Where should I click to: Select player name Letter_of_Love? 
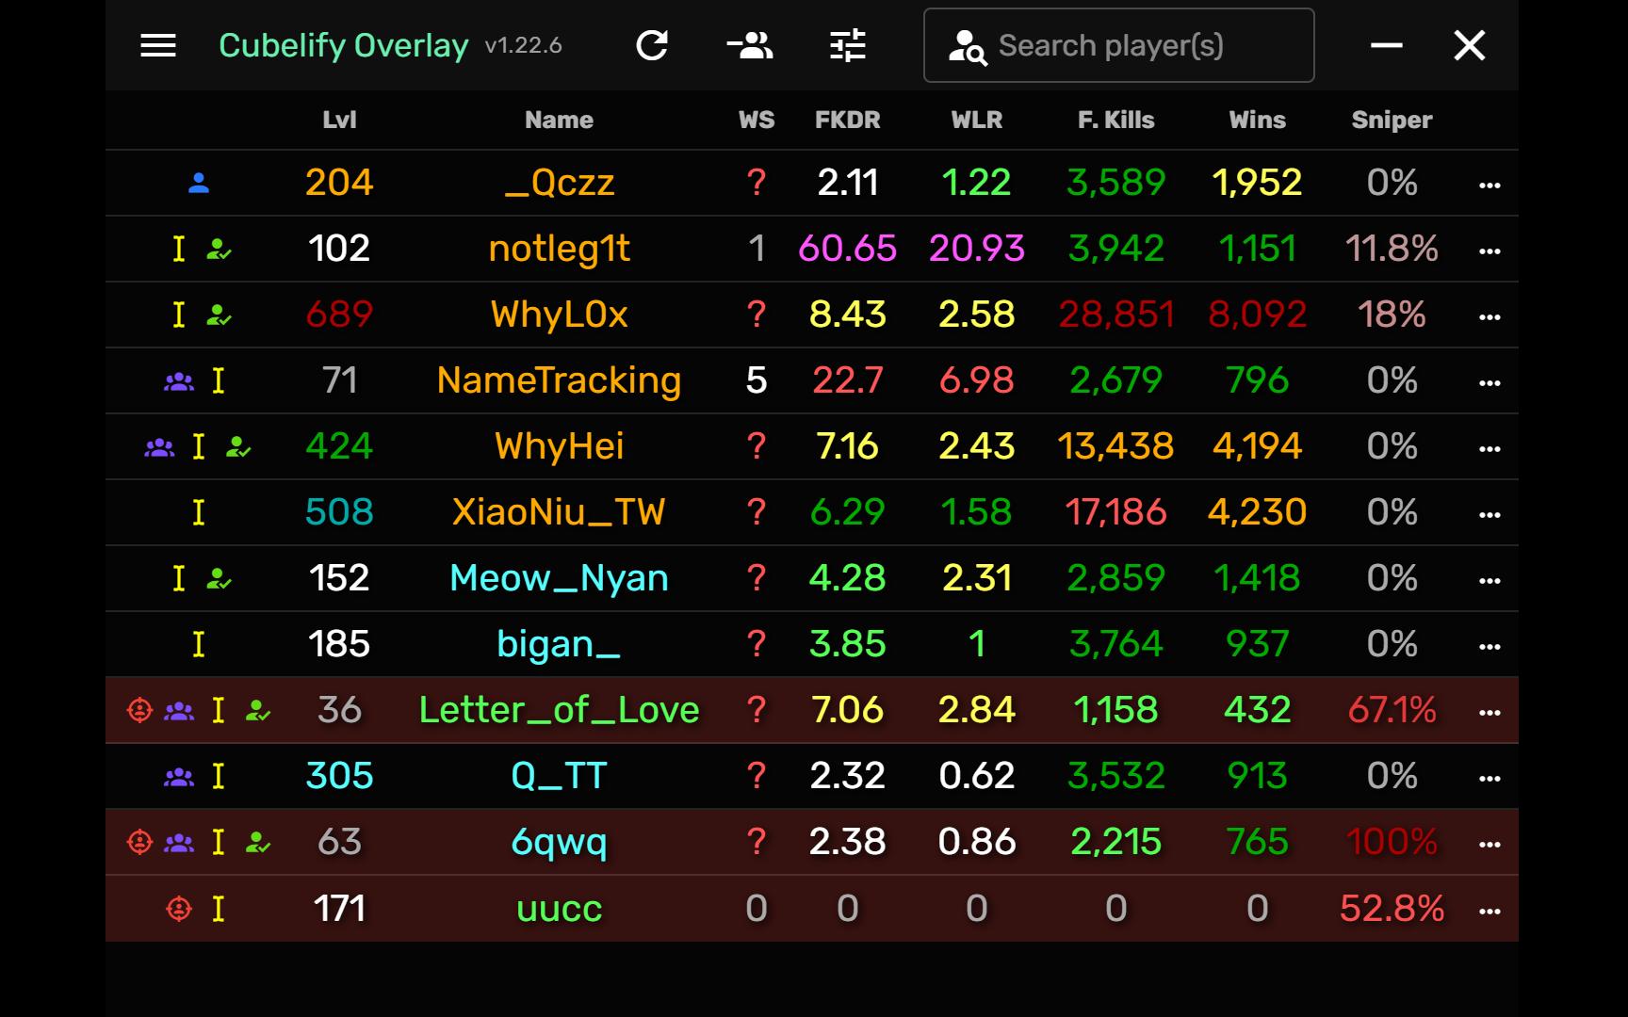click(x=560, y=710)
